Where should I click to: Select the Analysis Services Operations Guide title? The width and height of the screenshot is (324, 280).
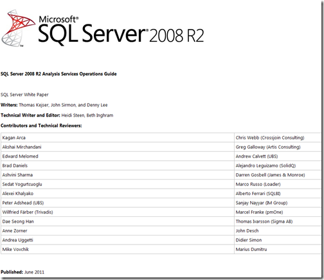(x=59, y=74)
